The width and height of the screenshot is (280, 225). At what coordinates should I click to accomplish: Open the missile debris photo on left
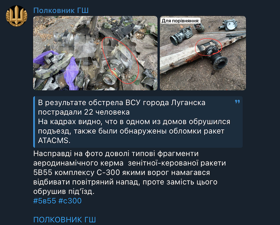(x=95, y=53)
